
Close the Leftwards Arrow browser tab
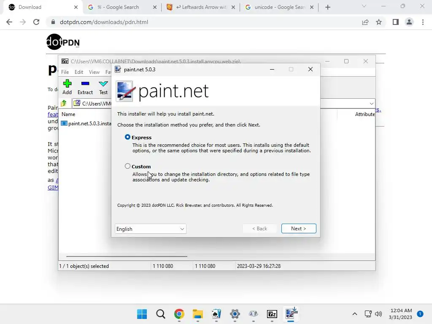coord(233,7)
